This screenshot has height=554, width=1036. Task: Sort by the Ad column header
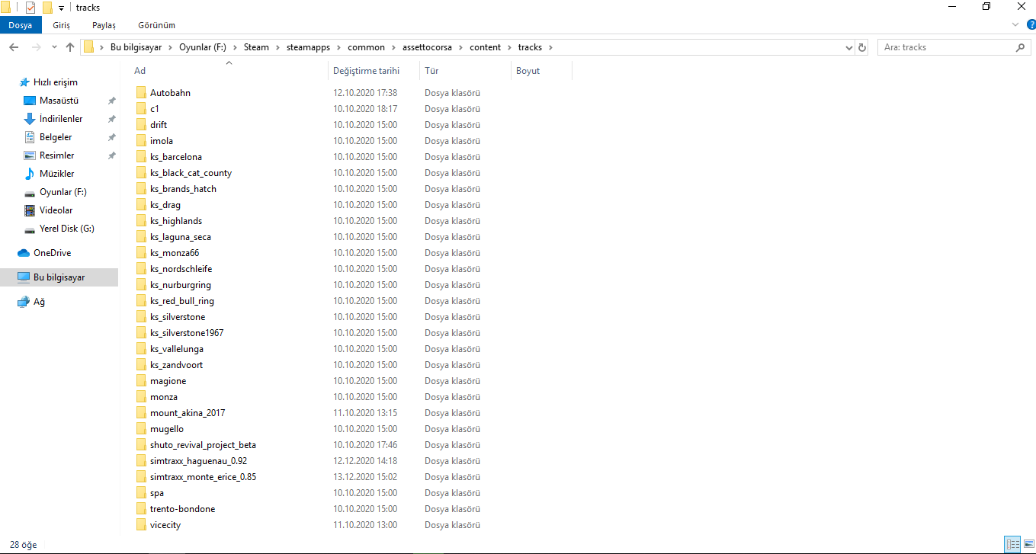point(228,71)
